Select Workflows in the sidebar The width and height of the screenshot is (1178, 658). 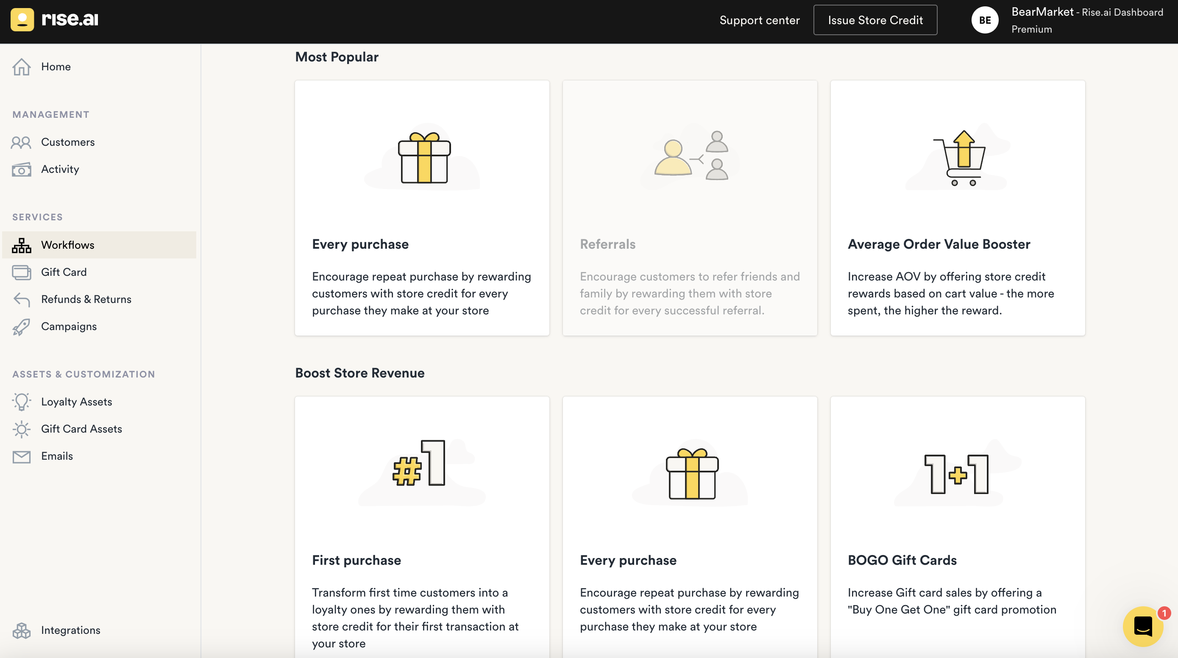coord(68,245)
